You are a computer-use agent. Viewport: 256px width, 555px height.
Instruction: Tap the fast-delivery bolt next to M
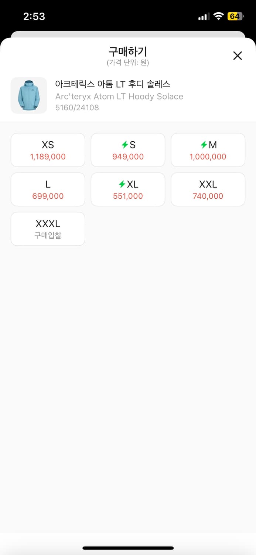click(x=204, y=145)
